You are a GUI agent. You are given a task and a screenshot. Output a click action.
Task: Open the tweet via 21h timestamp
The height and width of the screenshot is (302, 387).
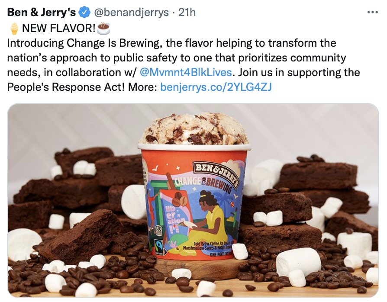coord(187,12)
